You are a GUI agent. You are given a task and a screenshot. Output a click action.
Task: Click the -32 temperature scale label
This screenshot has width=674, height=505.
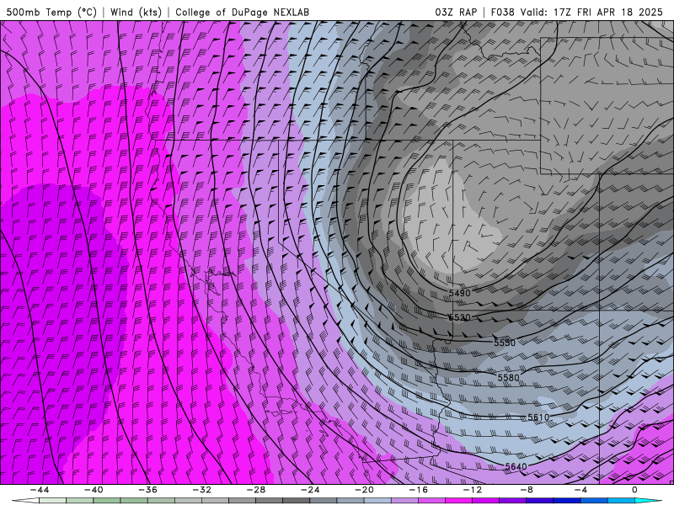pos(201,490)
